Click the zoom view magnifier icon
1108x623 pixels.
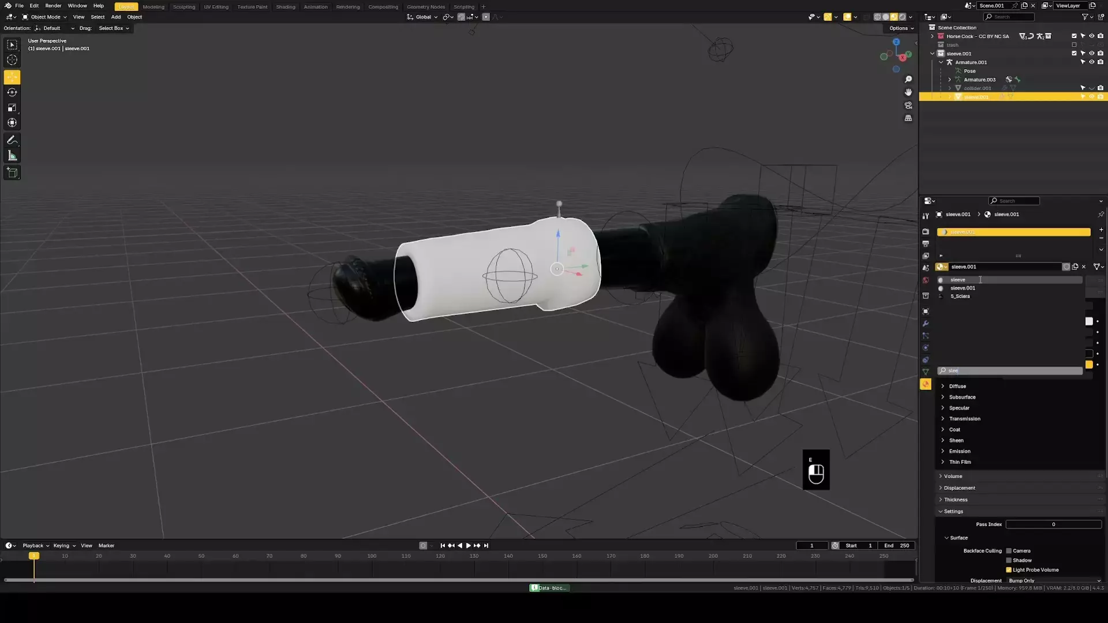pyautogui.click(x=908, y=79)
